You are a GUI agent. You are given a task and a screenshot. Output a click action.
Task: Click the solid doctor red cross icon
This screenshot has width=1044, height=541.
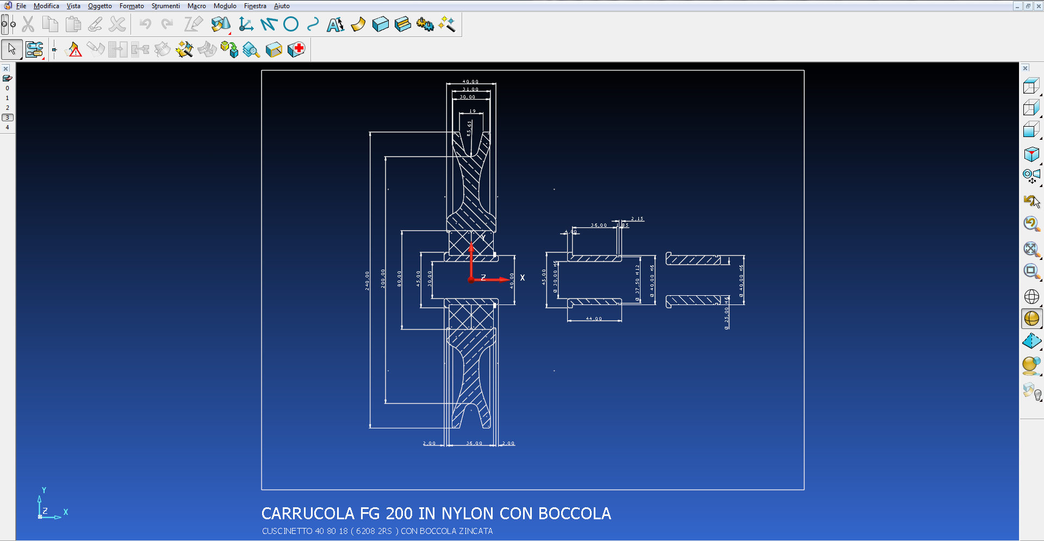tap(296, 49)
